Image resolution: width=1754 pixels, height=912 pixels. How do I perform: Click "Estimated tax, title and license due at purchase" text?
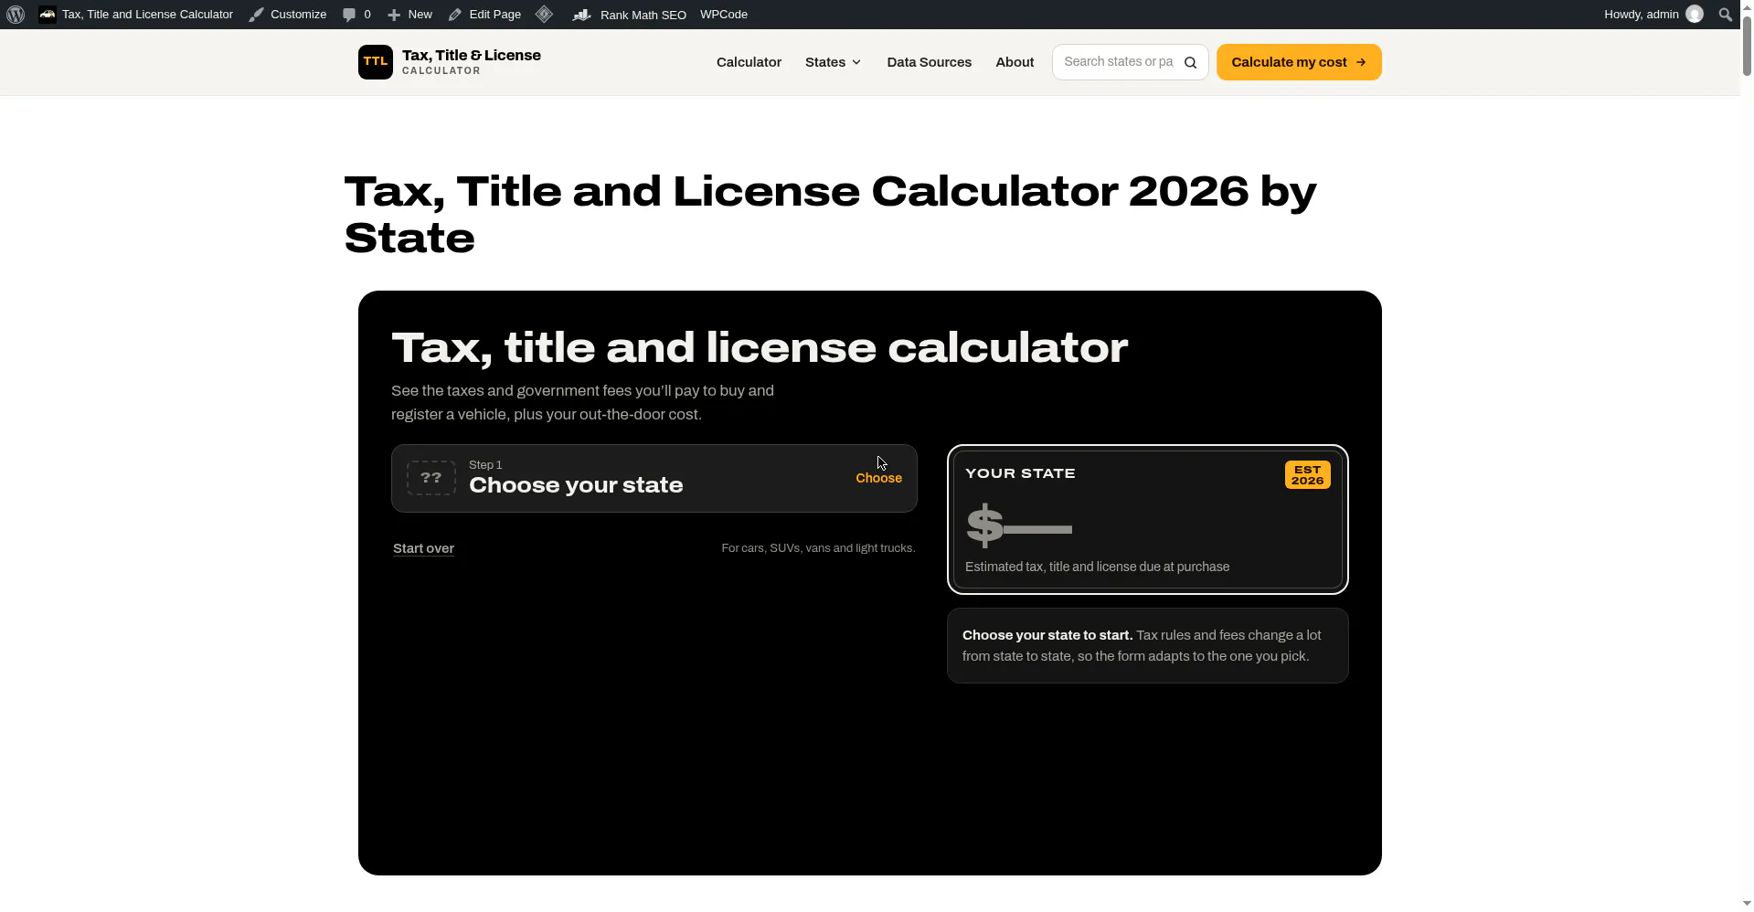[x=1097, y=567]
